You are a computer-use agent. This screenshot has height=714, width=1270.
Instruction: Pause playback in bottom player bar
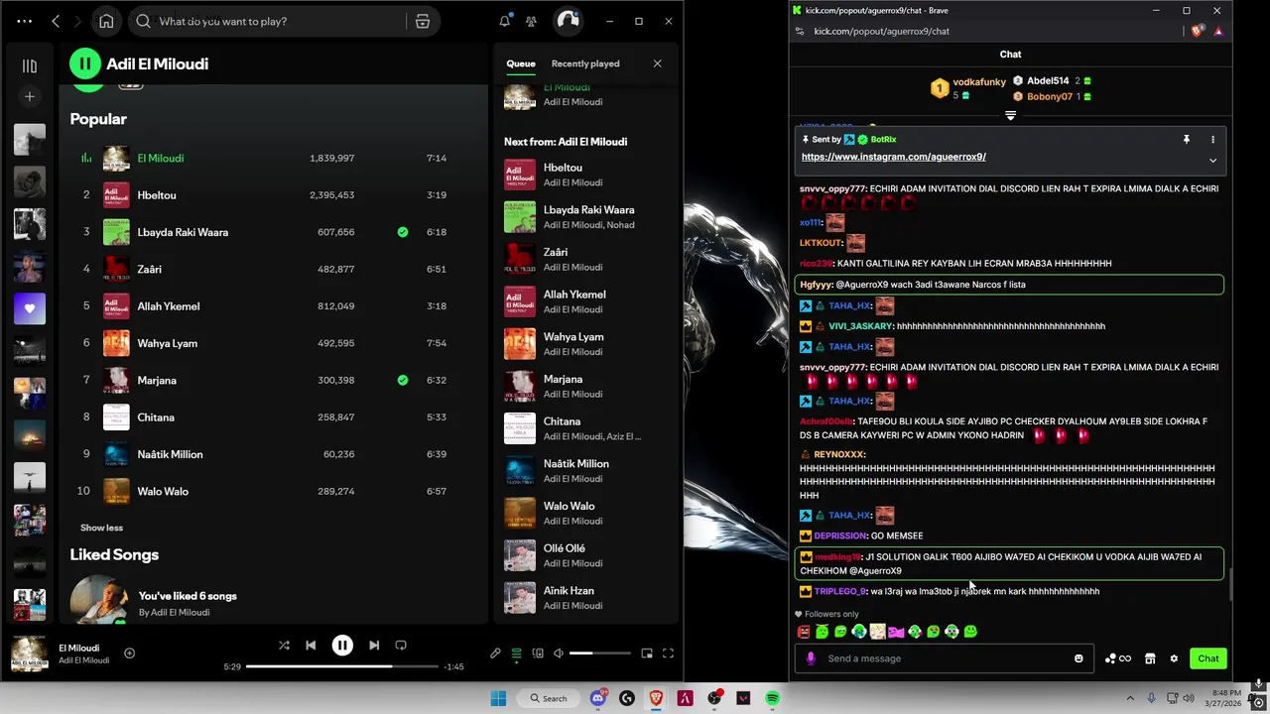pyautogui.click(x=342, y=646)
